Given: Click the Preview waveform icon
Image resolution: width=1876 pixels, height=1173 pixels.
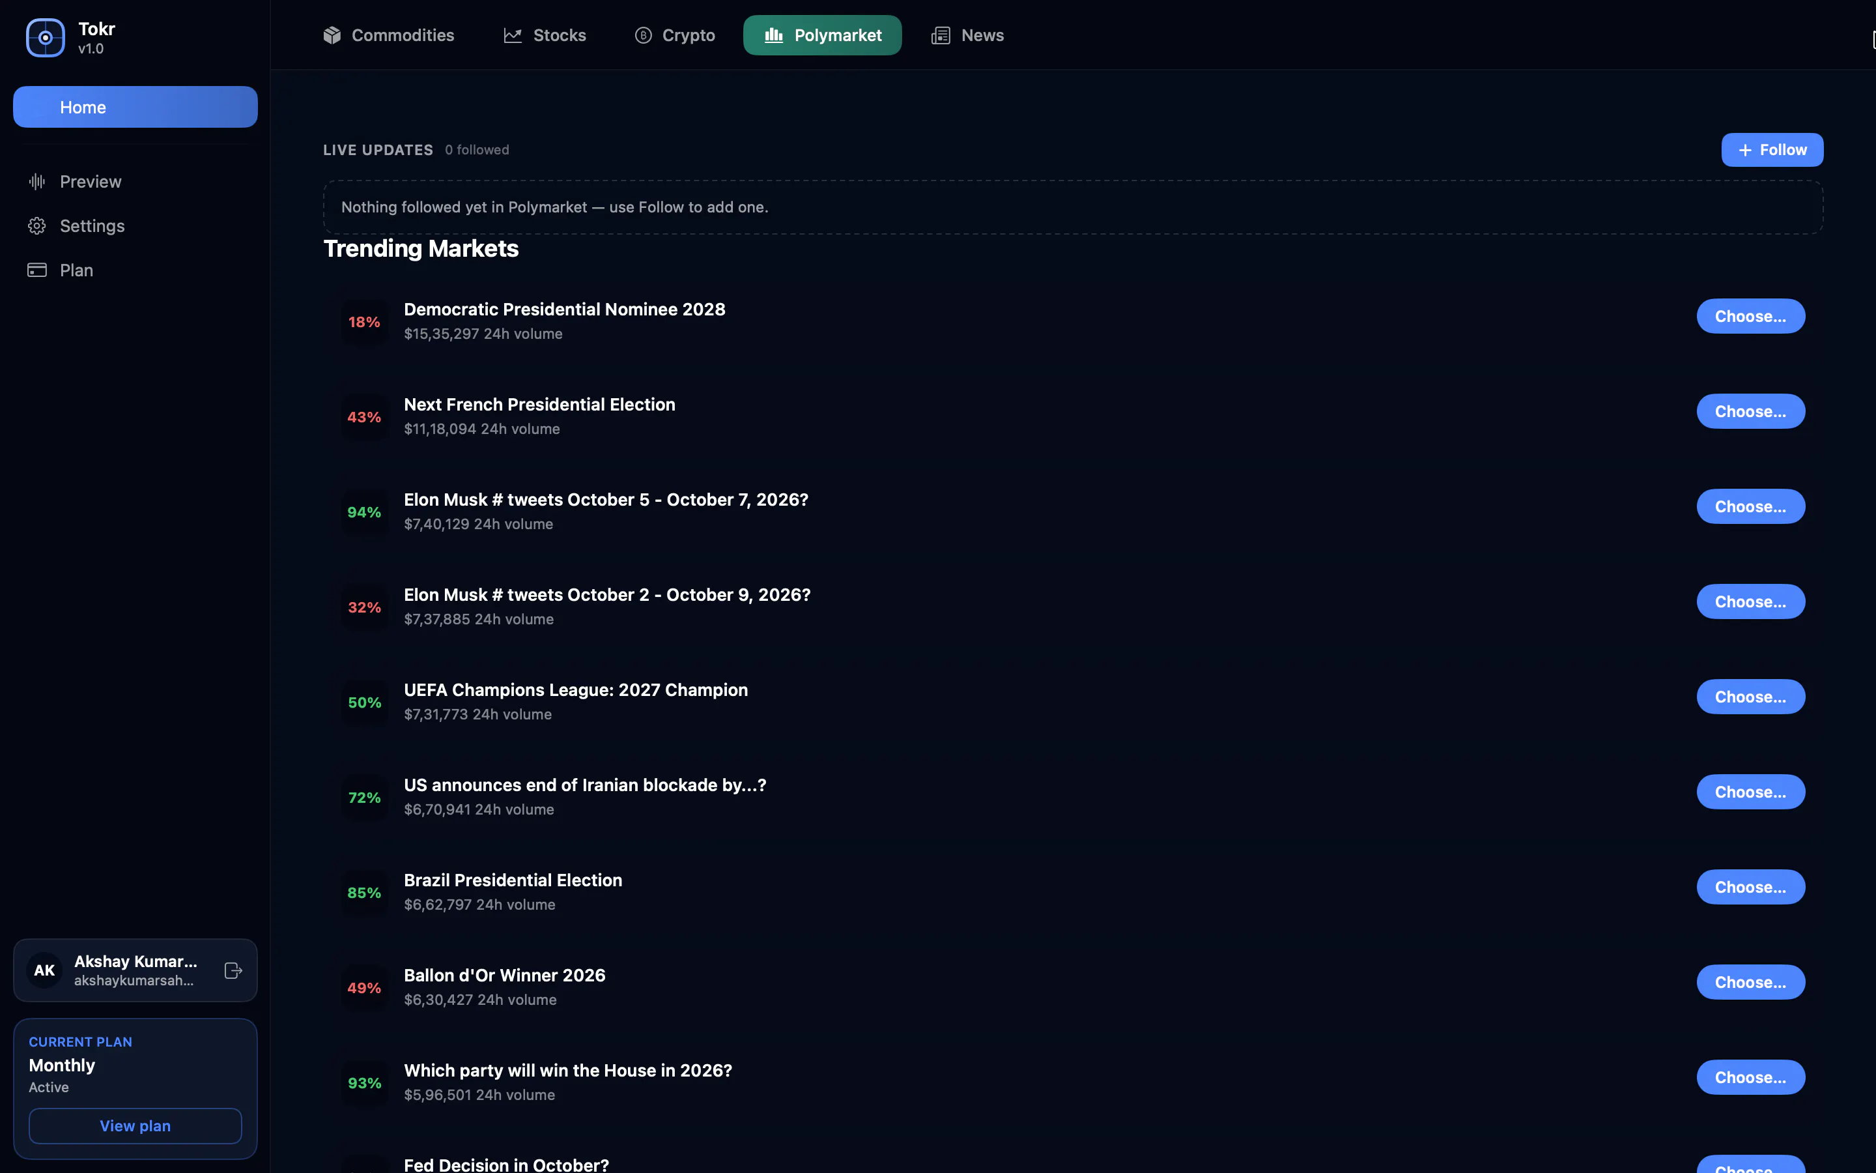Looking at the screenshot, I should coord(37,182).
